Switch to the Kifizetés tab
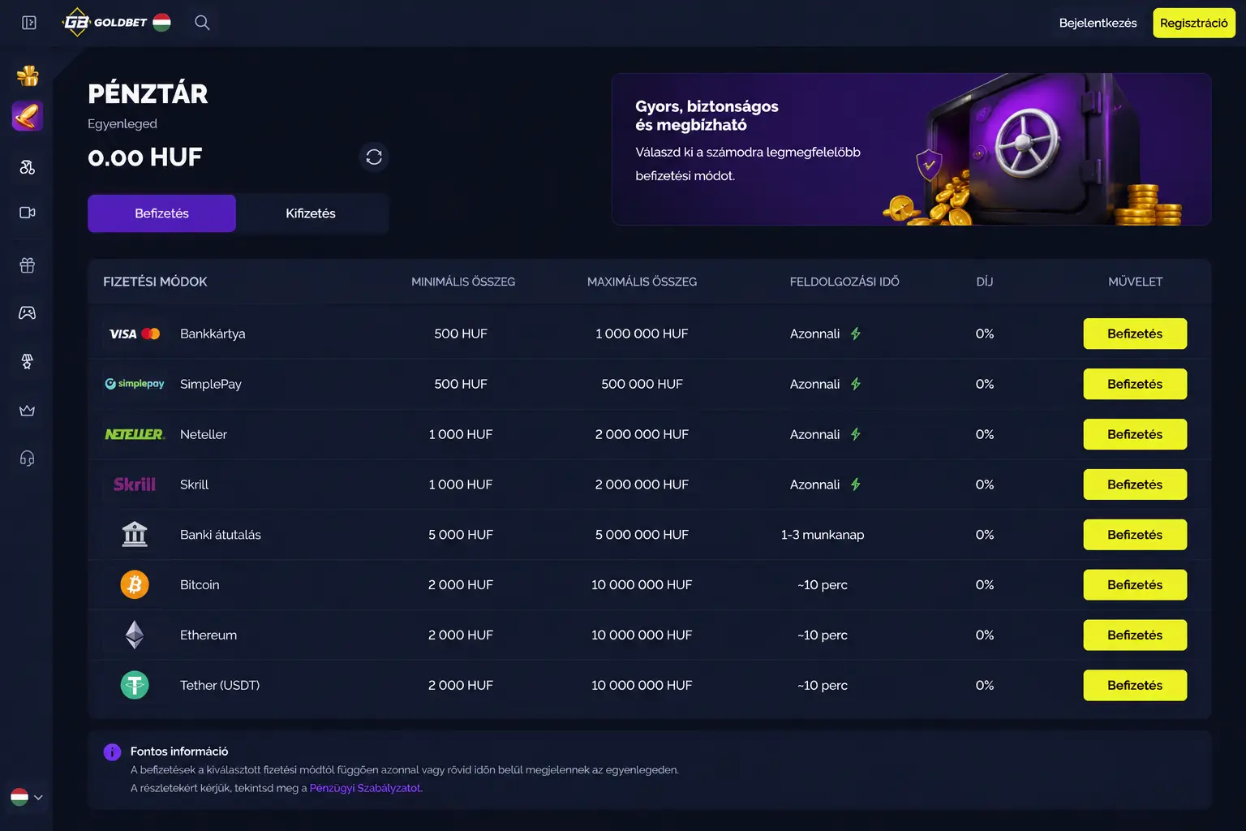The width and height of the screenshot is (1246, 831). tap(311, 213)
